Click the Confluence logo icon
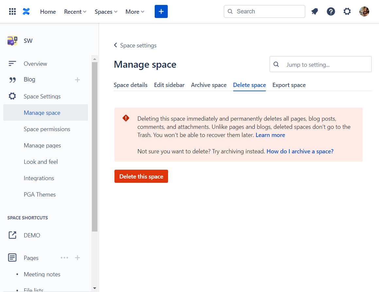This screenshot has height=292, width=379. point(26,11)
